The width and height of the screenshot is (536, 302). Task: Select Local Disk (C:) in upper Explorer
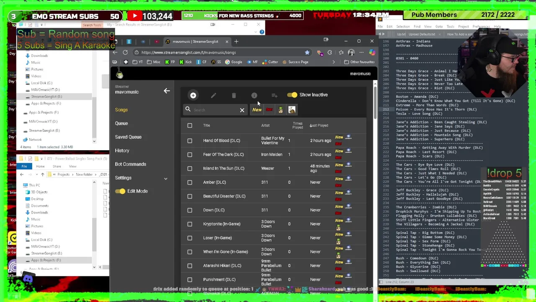41,83
